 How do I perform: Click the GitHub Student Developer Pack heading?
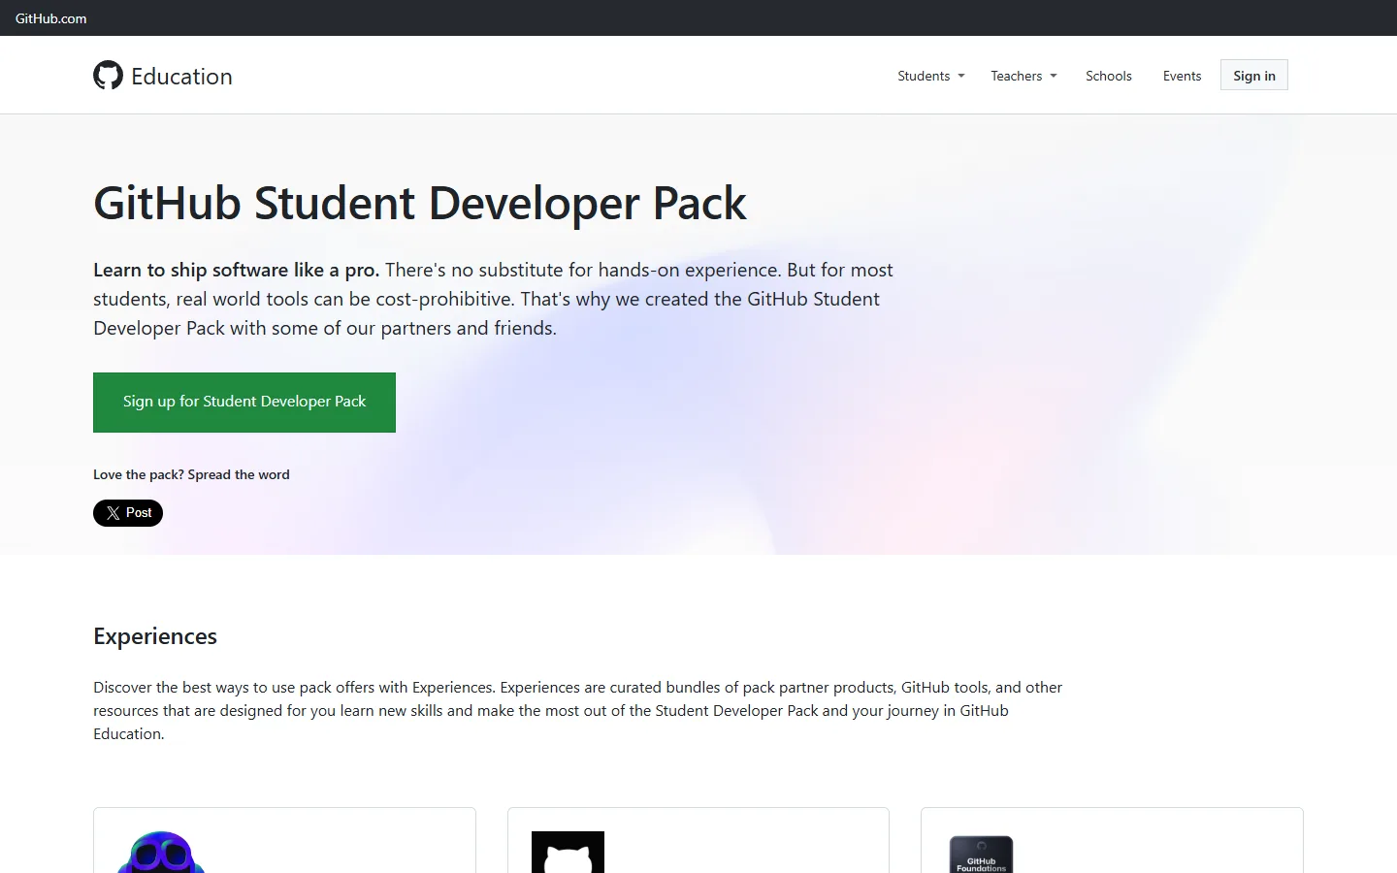point(420,204)
